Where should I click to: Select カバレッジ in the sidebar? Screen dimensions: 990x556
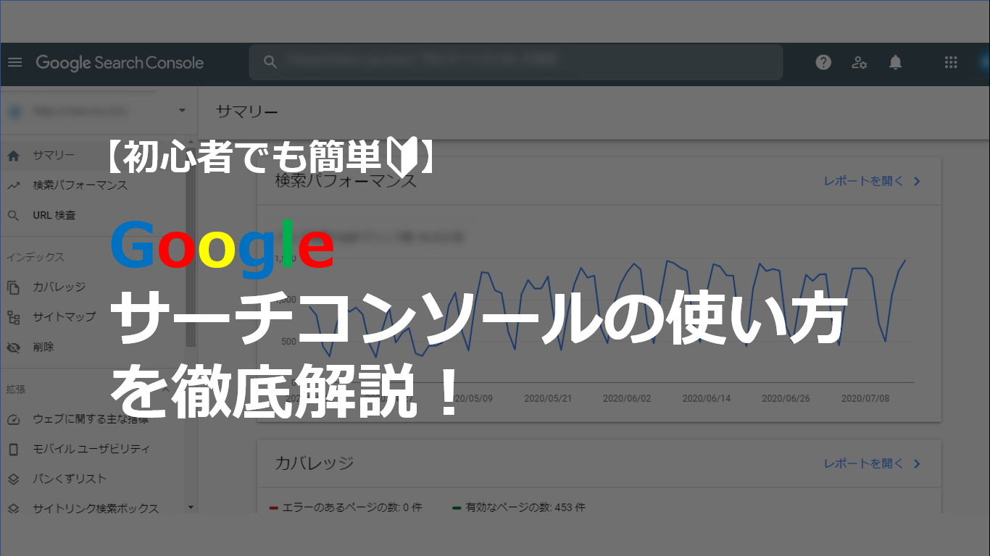pos(59,287)
